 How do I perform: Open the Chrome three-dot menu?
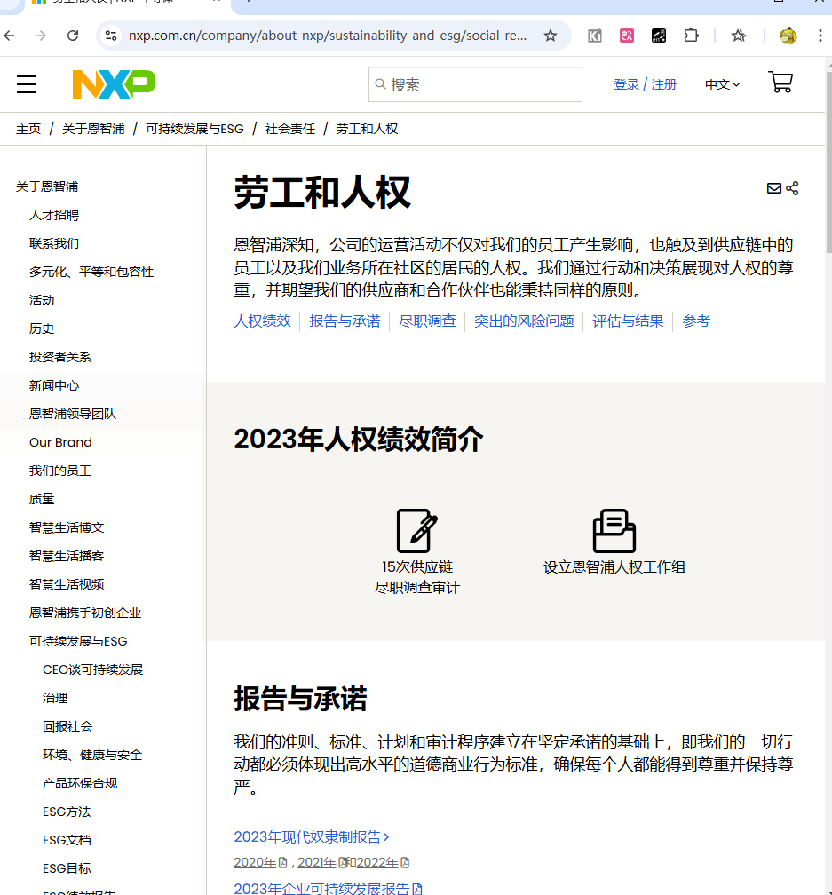coord(820,36)
